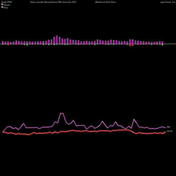Click the '10.98' price line end label

170,131
